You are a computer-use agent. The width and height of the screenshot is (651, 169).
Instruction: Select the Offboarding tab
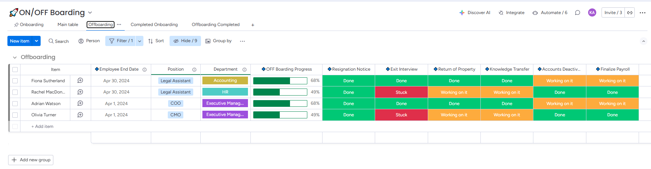pyautogui.click(x=101, y=25)
